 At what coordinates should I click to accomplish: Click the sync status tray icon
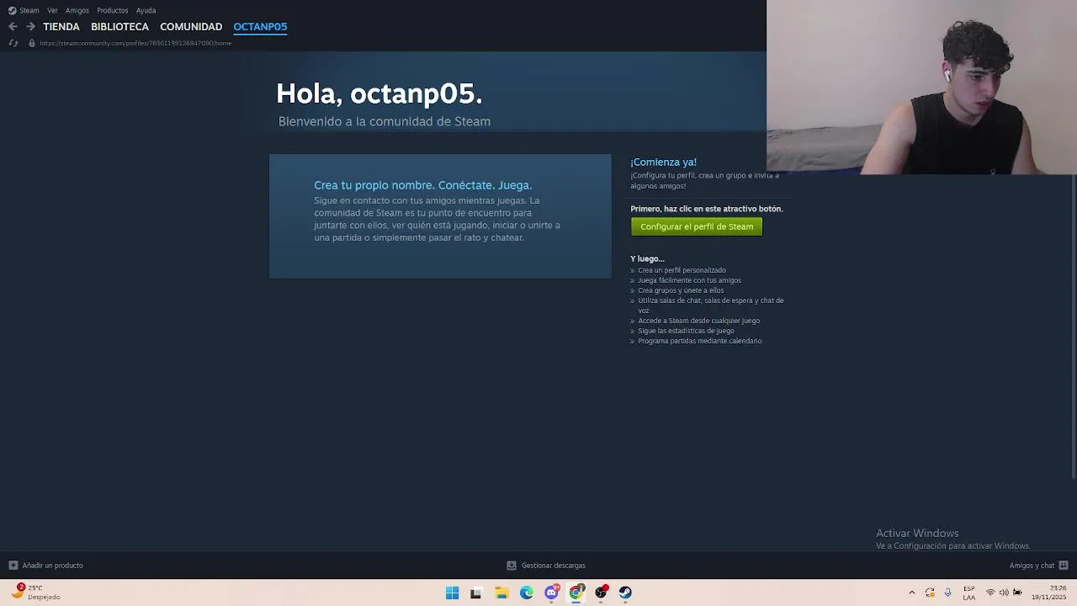930,593
